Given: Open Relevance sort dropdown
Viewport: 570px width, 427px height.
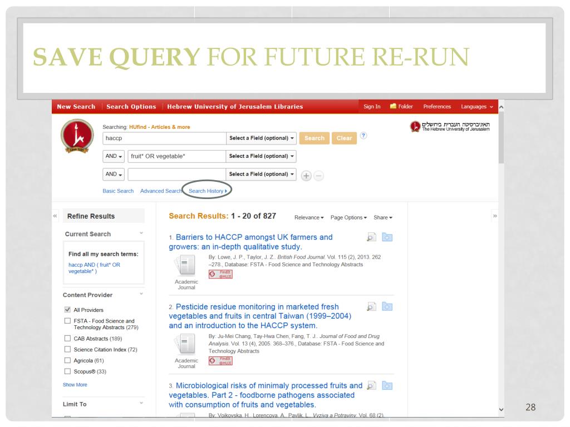Looking at the screenshot, I should (x=309, y=217).
